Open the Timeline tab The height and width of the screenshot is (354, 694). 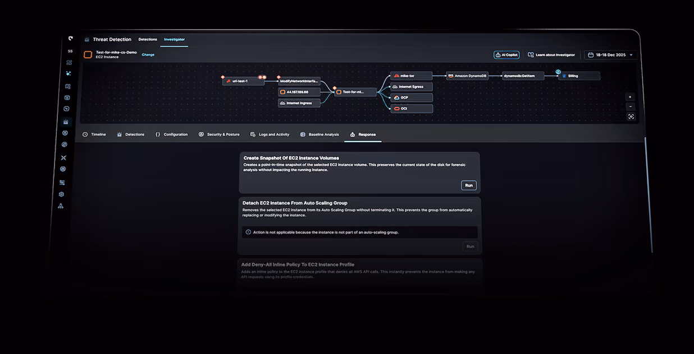pyautogui.click(x=94, y=134)
